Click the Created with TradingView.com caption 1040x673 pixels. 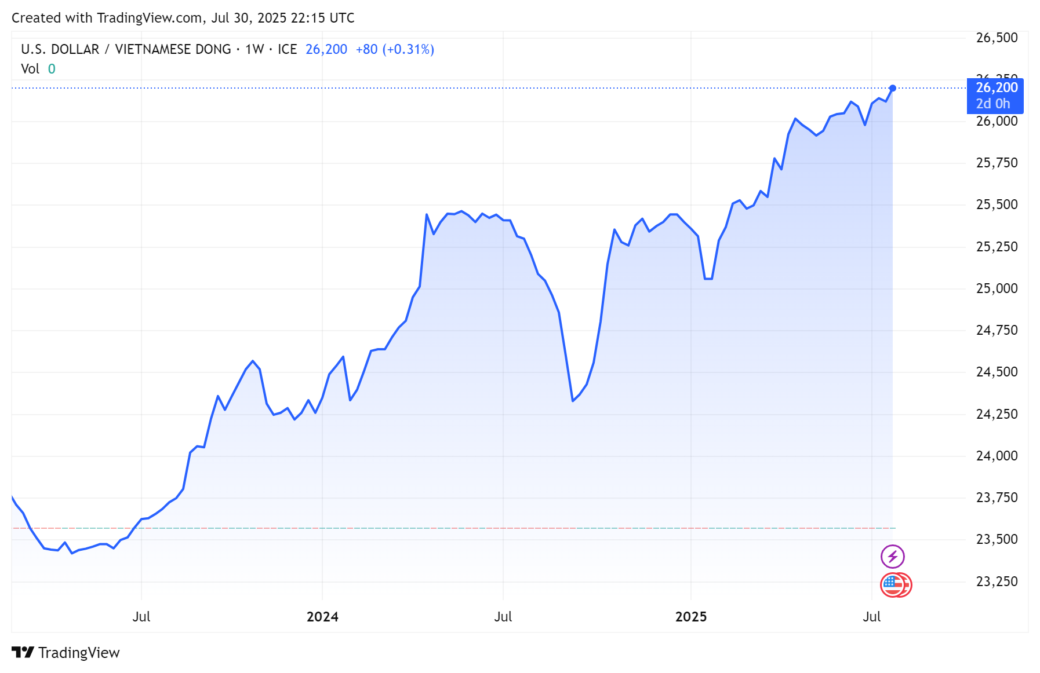coord(183,18)
